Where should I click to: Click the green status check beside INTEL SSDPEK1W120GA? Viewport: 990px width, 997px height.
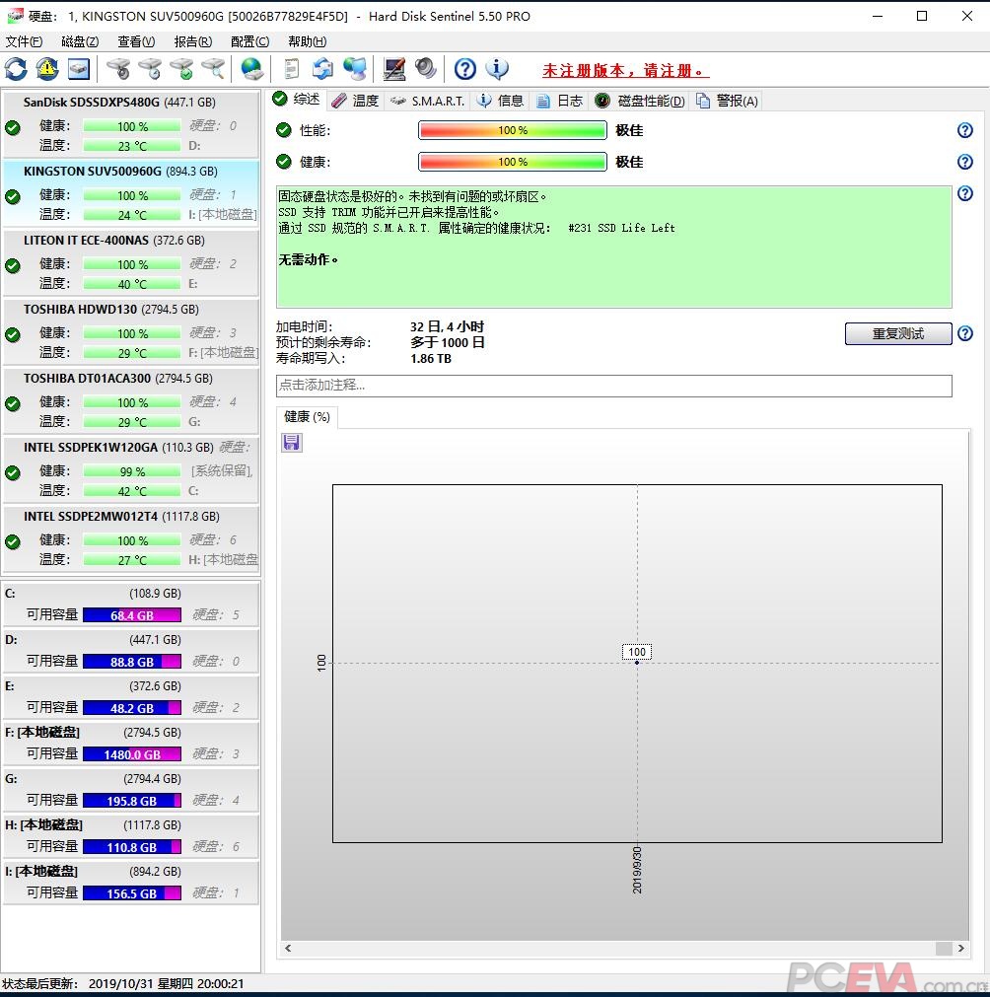point(13,472)
